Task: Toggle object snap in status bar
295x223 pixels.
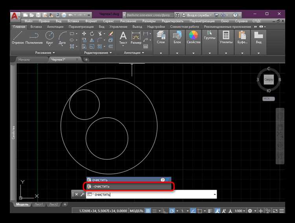Action: click(199, 211)
